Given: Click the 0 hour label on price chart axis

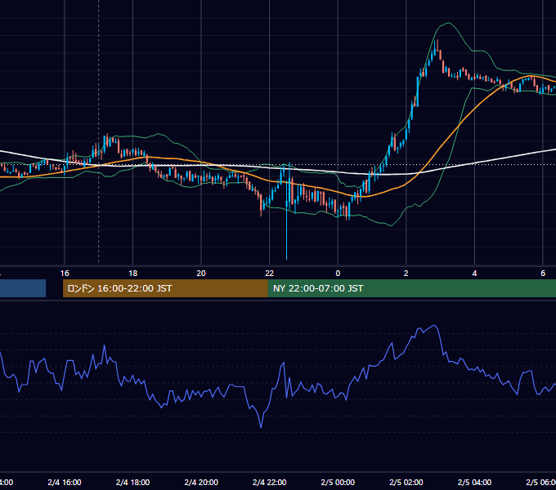Looking at the screenshot, I should pyautogui.click(x=338, y=274).
